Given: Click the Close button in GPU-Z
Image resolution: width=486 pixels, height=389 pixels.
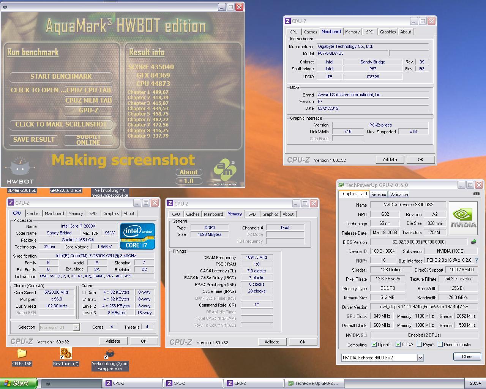Looking at the screenshot, I should pos(467,357).
